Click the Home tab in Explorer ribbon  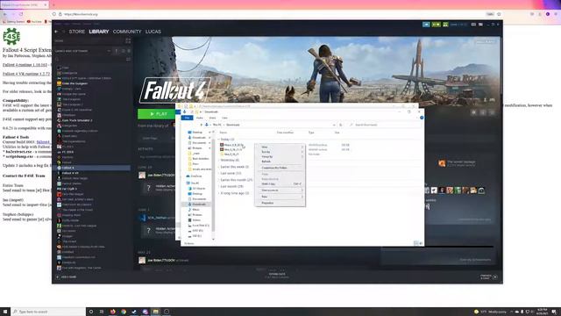tap(200, 118)
